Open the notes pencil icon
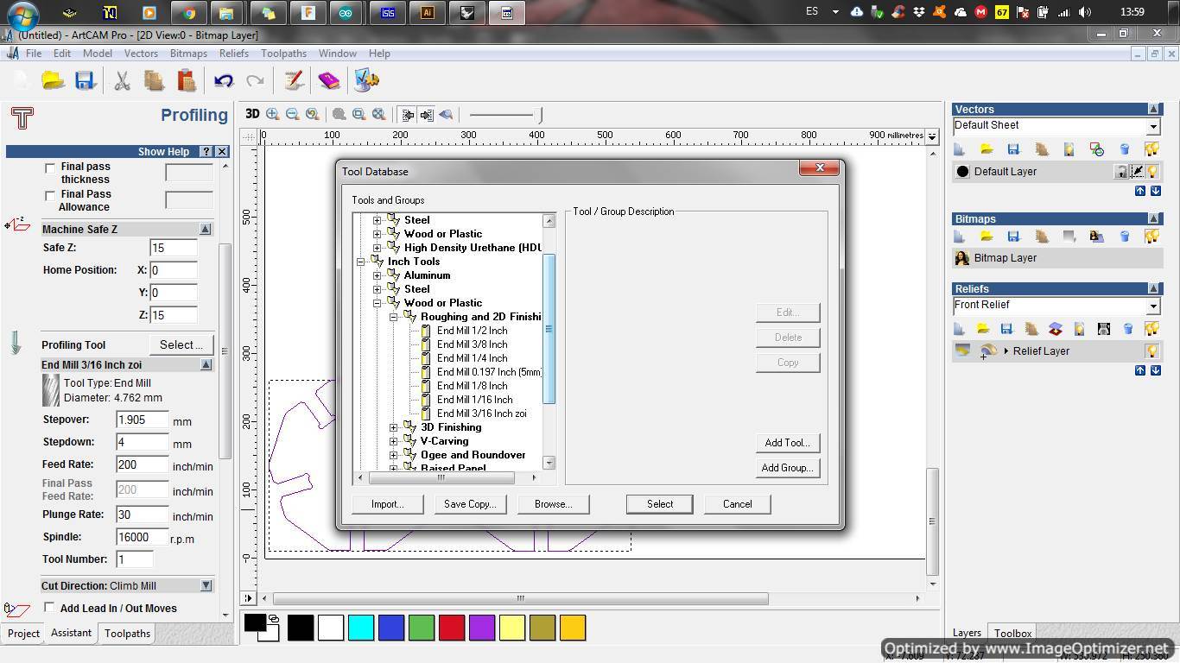1180x663 pixels. 294,81
